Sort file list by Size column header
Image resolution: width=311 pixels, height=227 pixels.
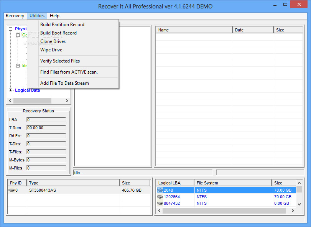pos(288,30)
